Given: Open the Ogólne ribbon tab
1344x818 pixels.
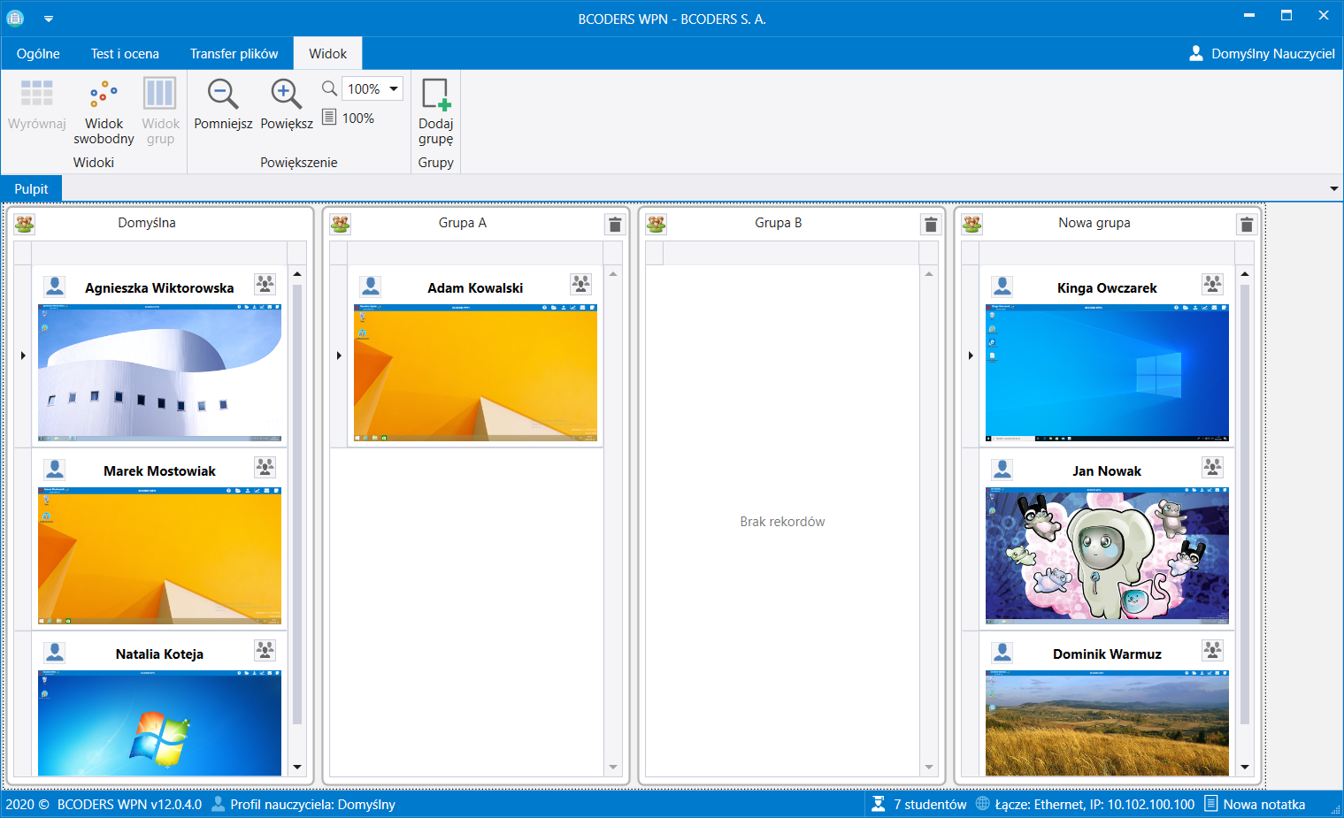Looking at the screenshot, I should click(38, 53).
